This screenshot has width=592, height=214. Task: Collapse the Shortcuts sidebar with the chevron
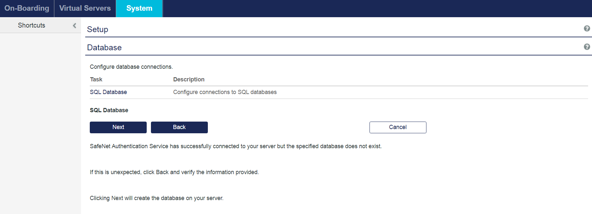coord(74,25)
